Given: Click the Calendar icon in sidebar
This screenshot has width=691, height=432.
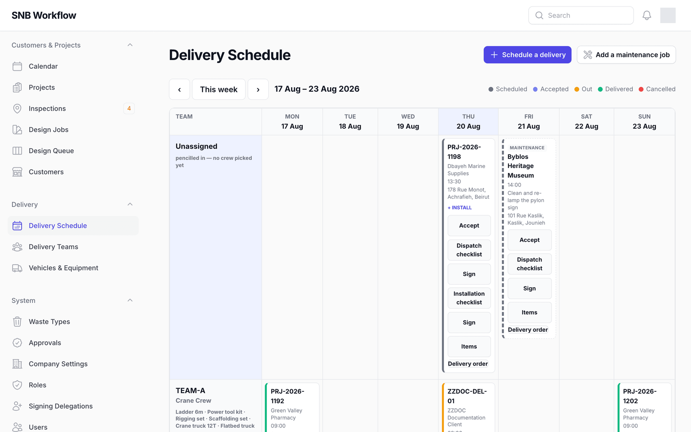Looking at the screenshot, I should pos(17,66).
